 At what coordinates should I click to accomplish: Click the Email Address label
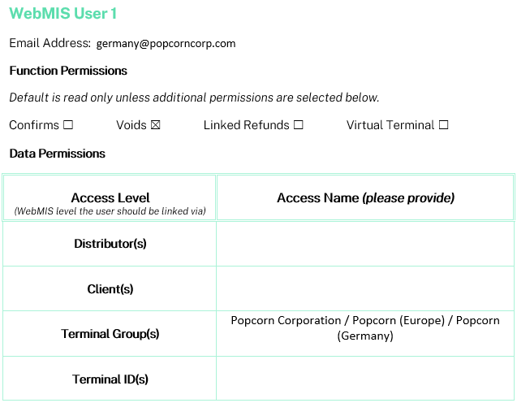[x=50, y=43]
